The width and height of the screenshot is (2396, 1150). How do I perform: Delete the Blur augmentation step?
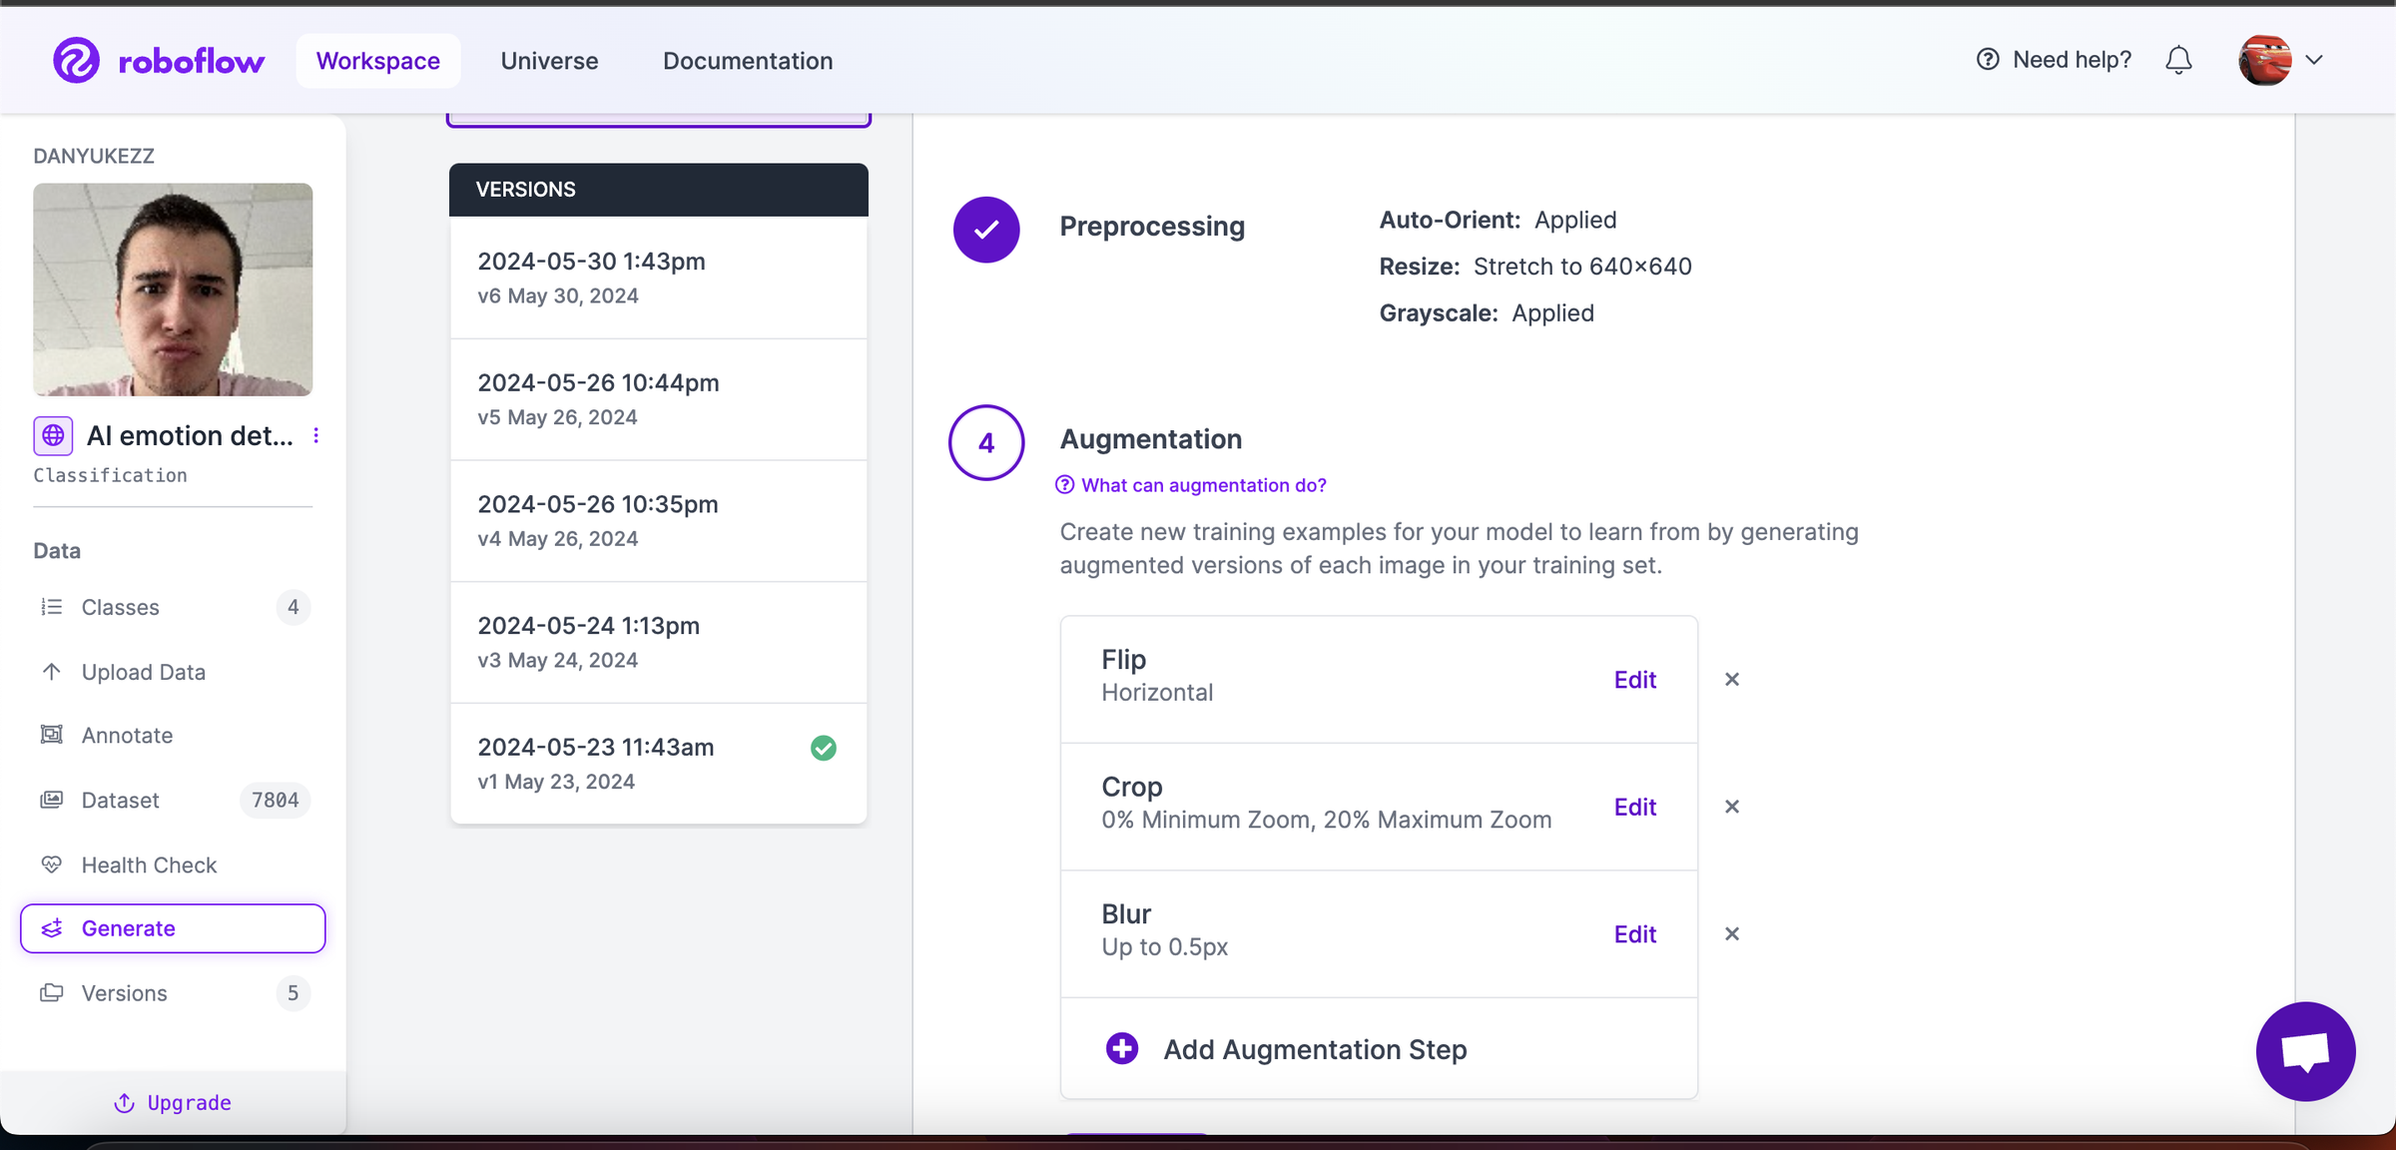tap(1732, 934)
